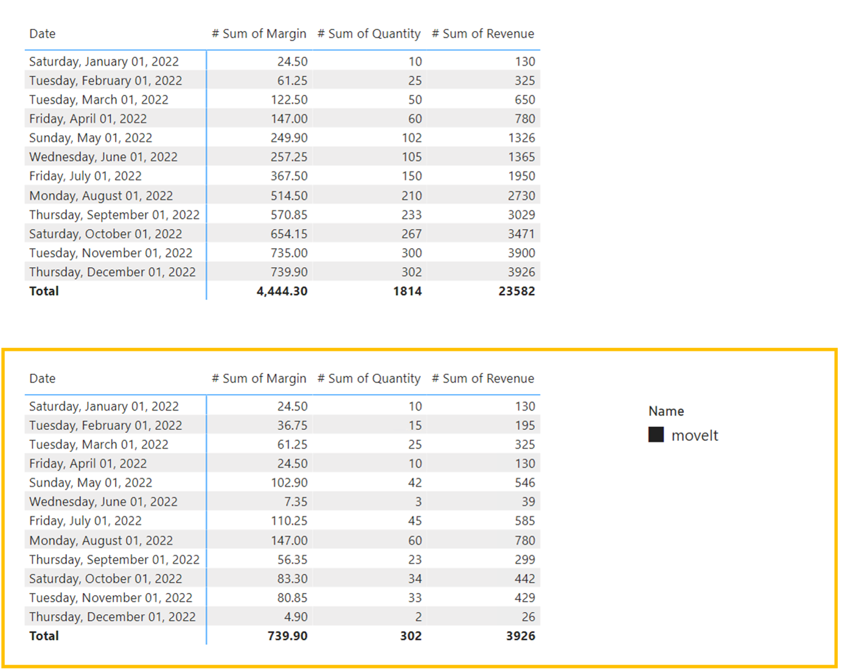Click the Name slicer header

(x=666, y=411)
